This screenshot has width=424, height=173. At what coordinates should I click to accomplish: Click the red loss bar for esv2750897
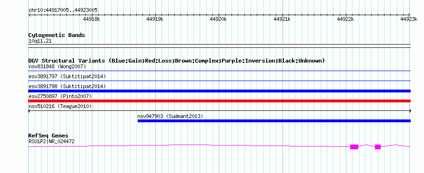tap(219, 101)
